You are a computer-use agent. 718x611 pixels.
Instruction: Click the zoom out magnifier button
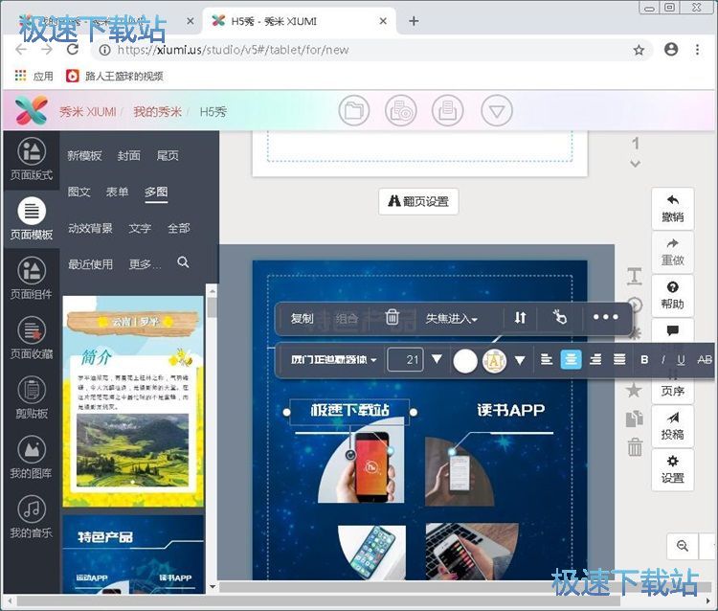[x=683, y=546]
